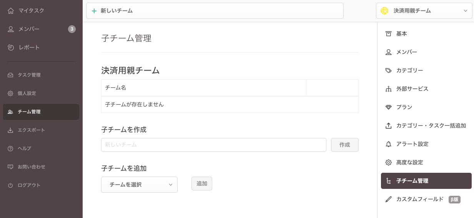
Task: Click the ログアウト power icon
Action: tap(10, 185)
